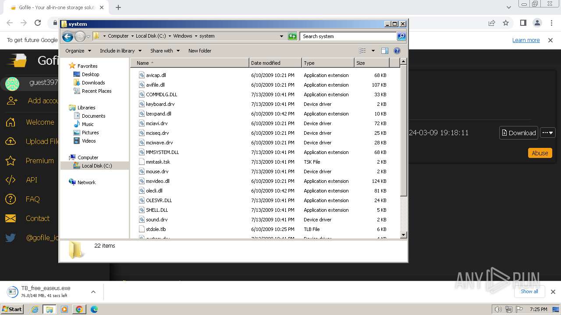Click the Windows breadcrumb in address bar

[x=183, y=36]
